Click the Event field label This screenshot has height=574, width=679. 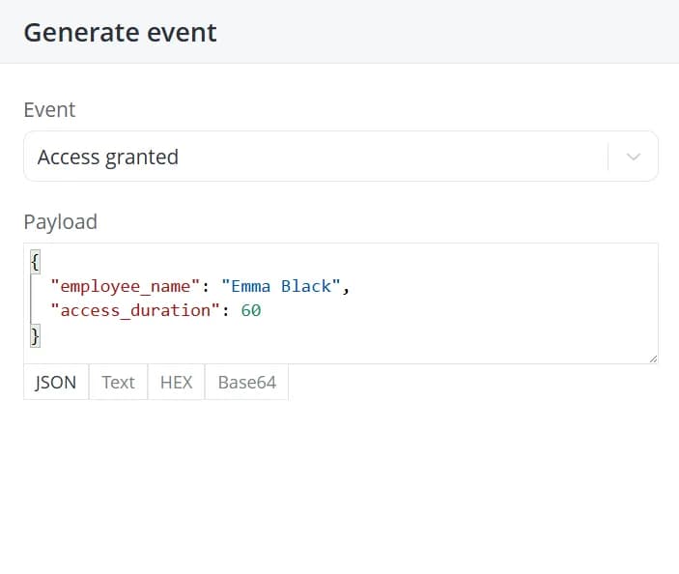(50, 109)
